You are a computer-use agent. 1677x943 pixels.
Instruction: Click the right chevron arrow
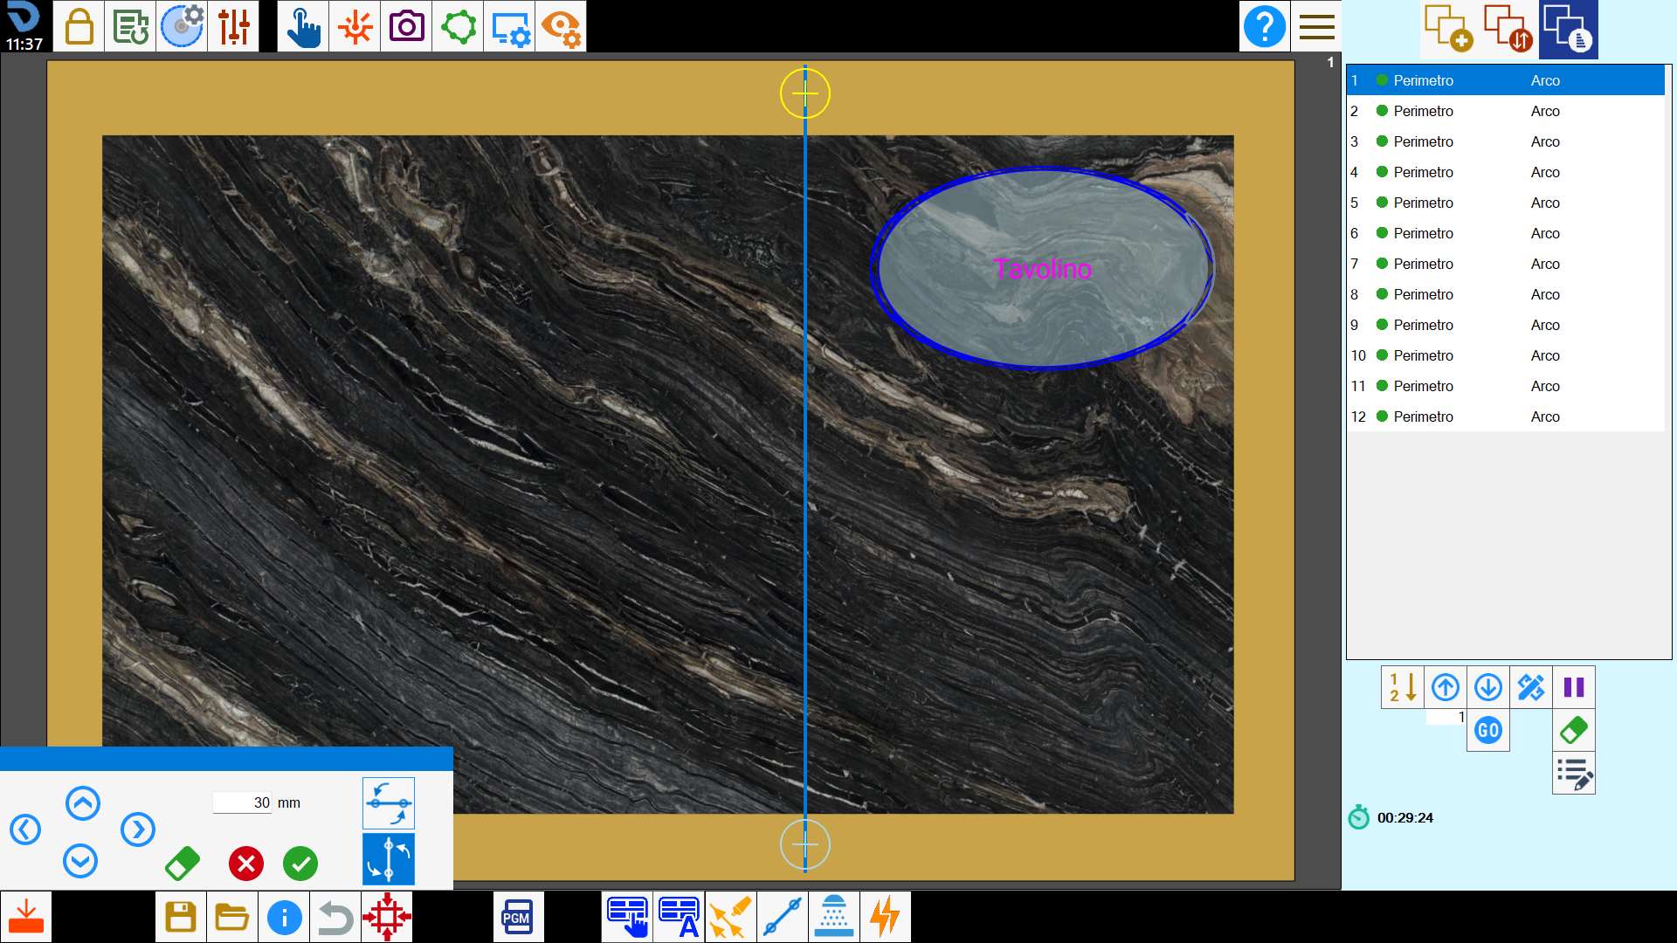point(138,829)
